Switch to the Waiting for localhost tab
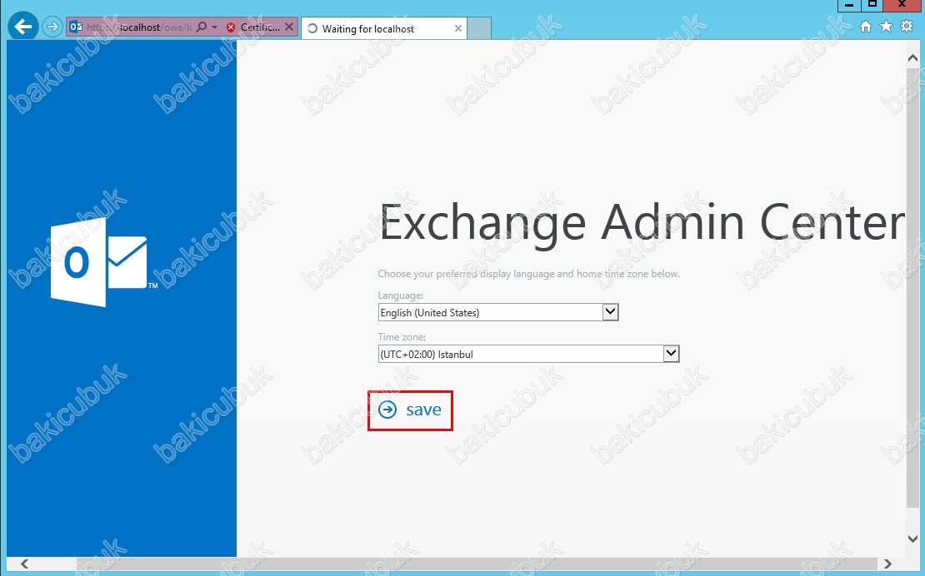Screen dimensions: 925x576 point(383,28)
